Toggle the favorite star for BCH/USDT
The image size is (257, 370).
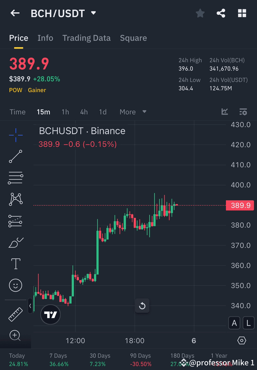[x=200, y=13]
